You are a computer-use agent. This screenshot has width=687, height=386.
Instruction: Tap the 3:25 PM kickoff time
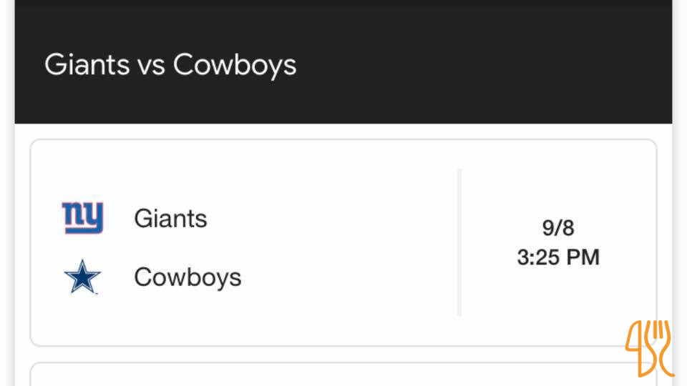click(x=558, y=257)
